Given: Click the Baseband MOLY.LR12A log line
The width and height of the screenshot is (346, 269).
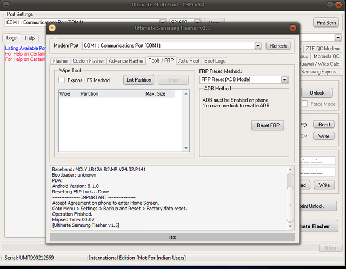Looking at the screenshot, I should 99,169.
